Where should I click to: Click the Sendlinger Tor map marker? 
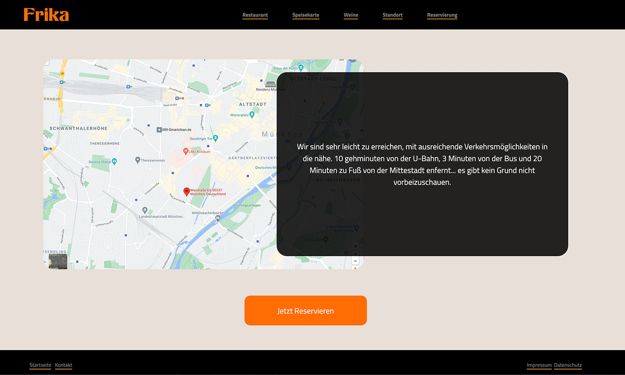pos(215,138)
